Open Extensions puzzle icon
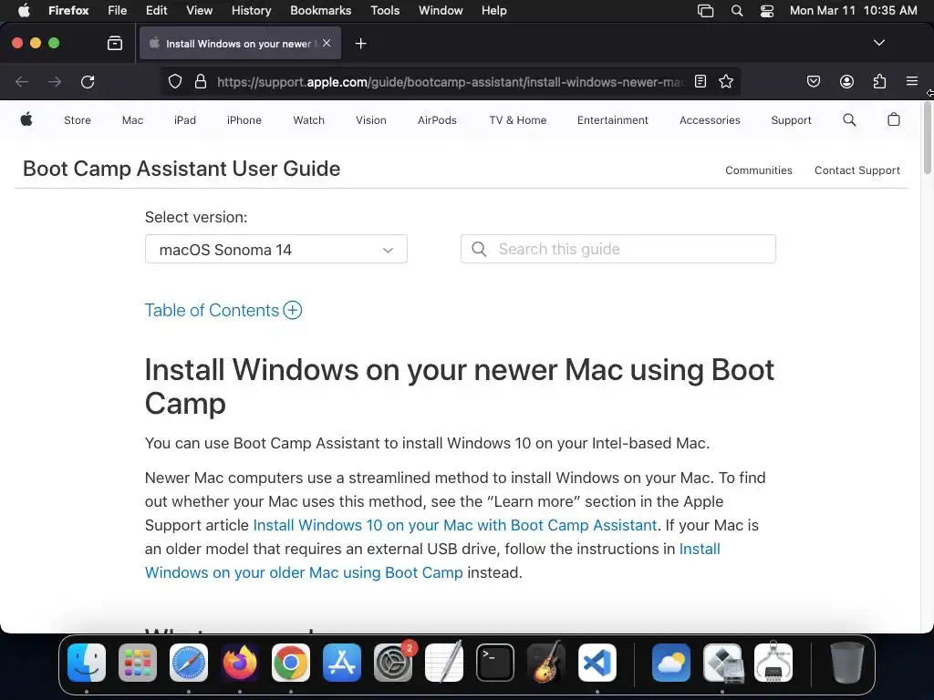The width and height of the screenshot is (934, 700). coord(879,81)
